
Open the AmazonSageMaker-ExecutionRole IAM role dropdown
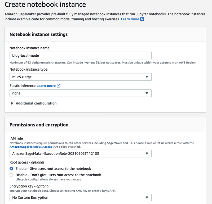coord(81,153)
